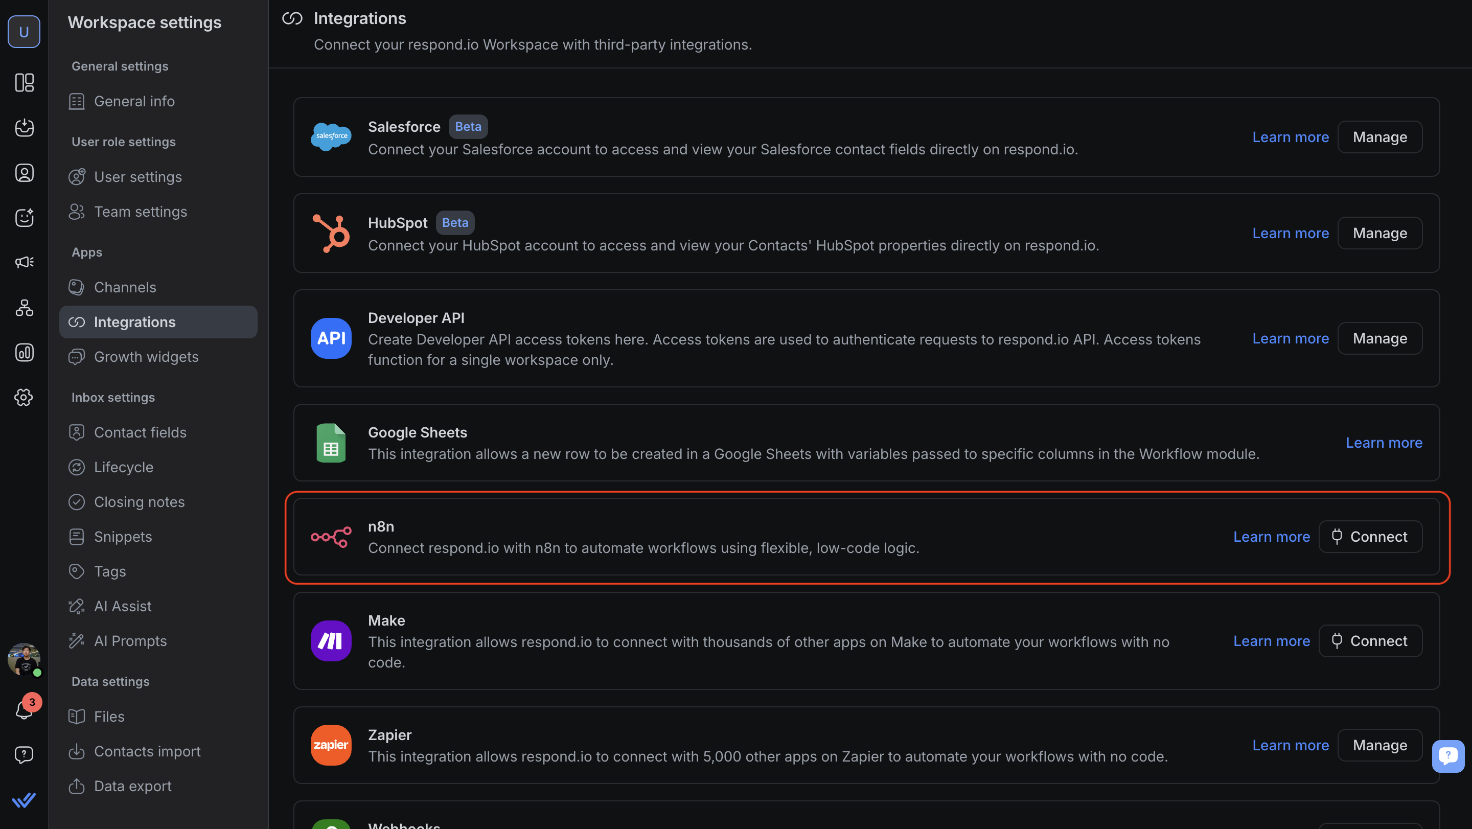
Task: Open the notifications bell icon
Action: (x=24, y=710)
